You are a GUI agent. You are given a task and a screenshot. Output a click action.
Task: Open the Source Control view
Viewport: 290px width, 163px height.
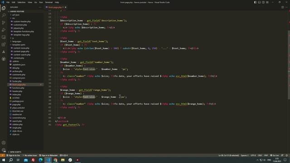[4, 23]
